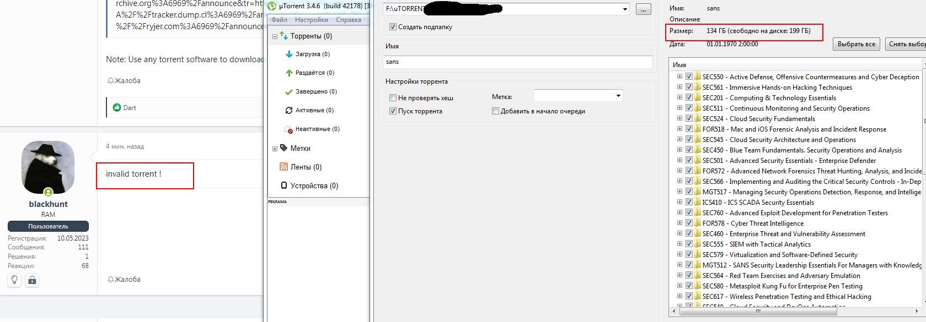Uncheck the SEC511 Continuous Monitoring checkbox

point(689,108)
